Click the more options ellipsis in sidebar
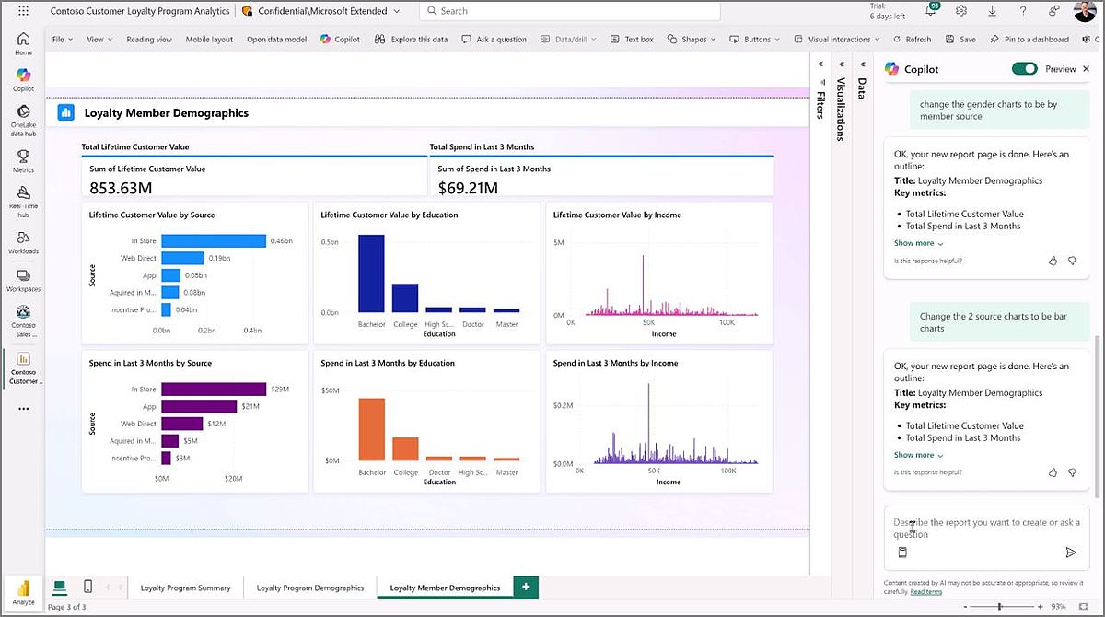The height and width of the screenshot is (617, 1105). pyautogui.click(x=23, y=408)
